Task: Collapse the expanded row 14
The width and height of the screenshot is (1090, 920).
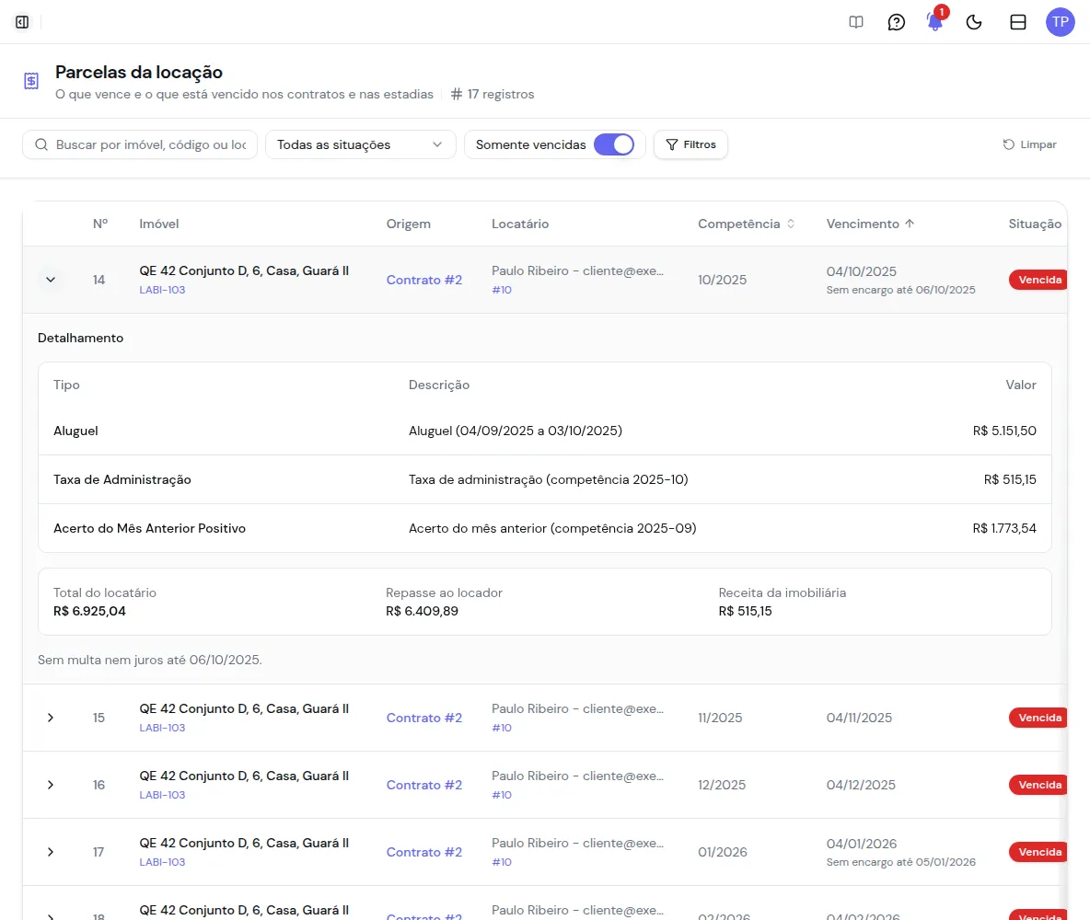Action: coord(50,280)
